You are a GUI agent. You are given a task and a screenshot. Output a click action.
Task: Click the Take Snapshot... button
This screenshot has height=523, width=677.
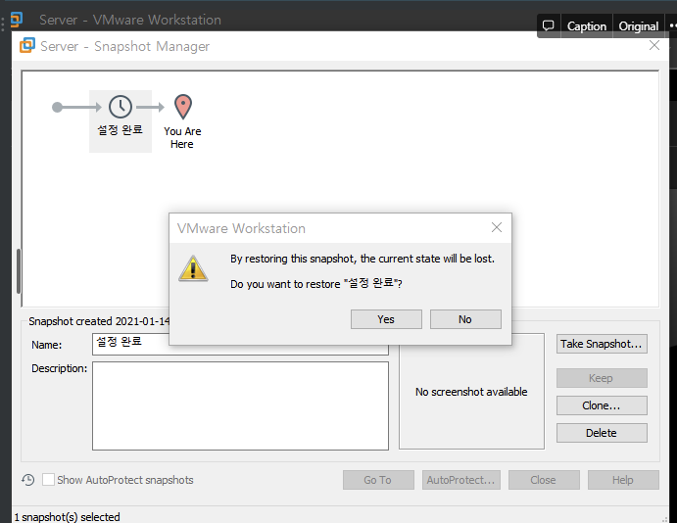tap(602, 344)
